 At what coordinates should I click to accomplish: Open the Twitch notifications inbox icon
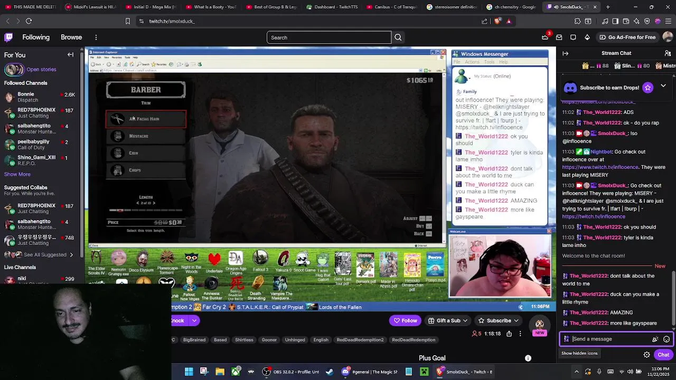coord(559,37)
